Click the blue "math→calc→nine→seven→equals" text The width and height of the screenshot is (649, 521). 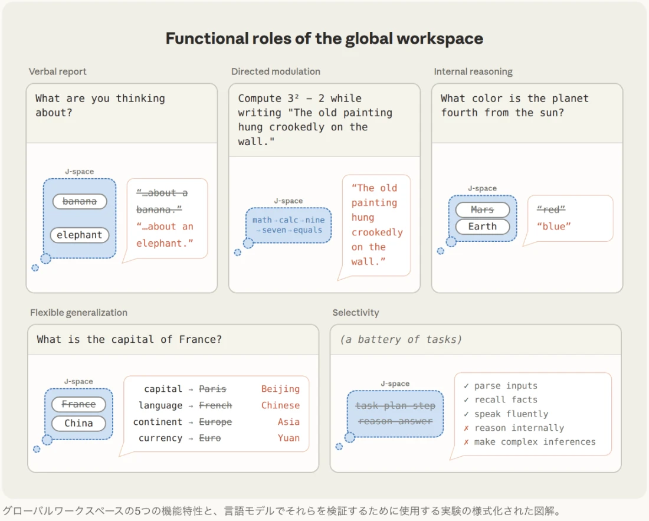[x=289, y=225]
